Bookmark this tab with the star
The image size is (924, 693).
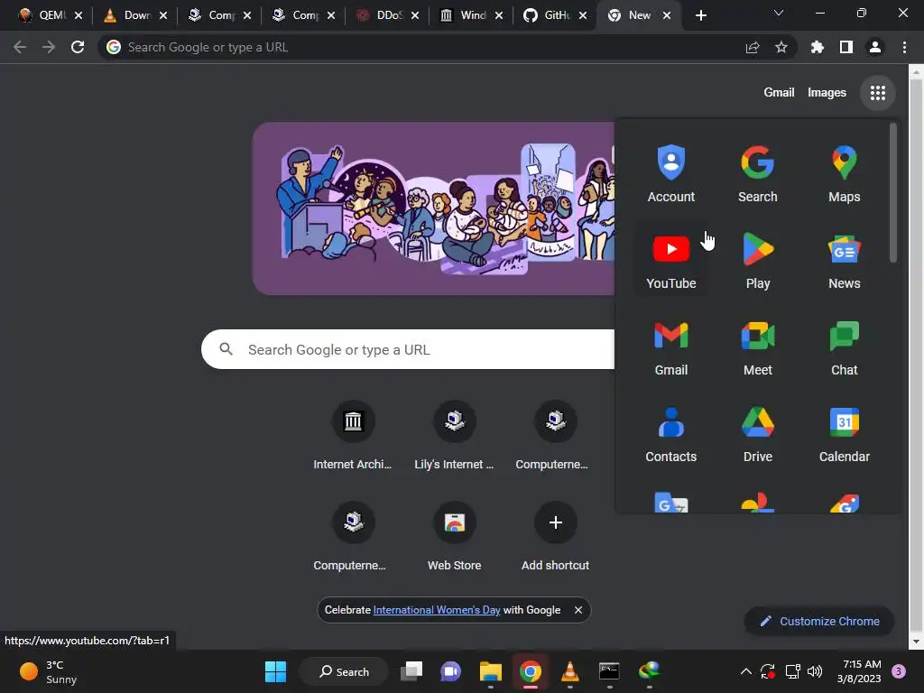point(781,47)
